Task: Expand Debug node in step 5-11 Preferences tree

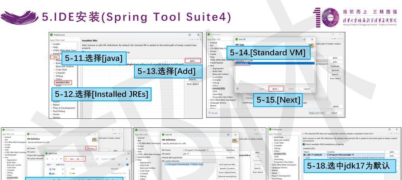Action: click(x=54, y=76)
